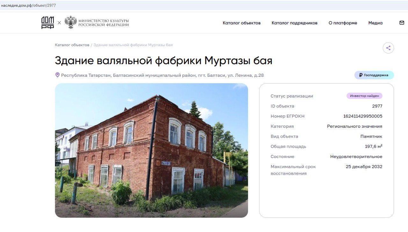Click the location pin icon
The height and width of the screenshot is (232, 408).
[x=57, y=75]
